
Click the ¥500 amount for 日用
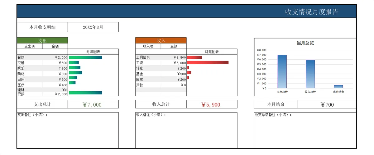55,79
